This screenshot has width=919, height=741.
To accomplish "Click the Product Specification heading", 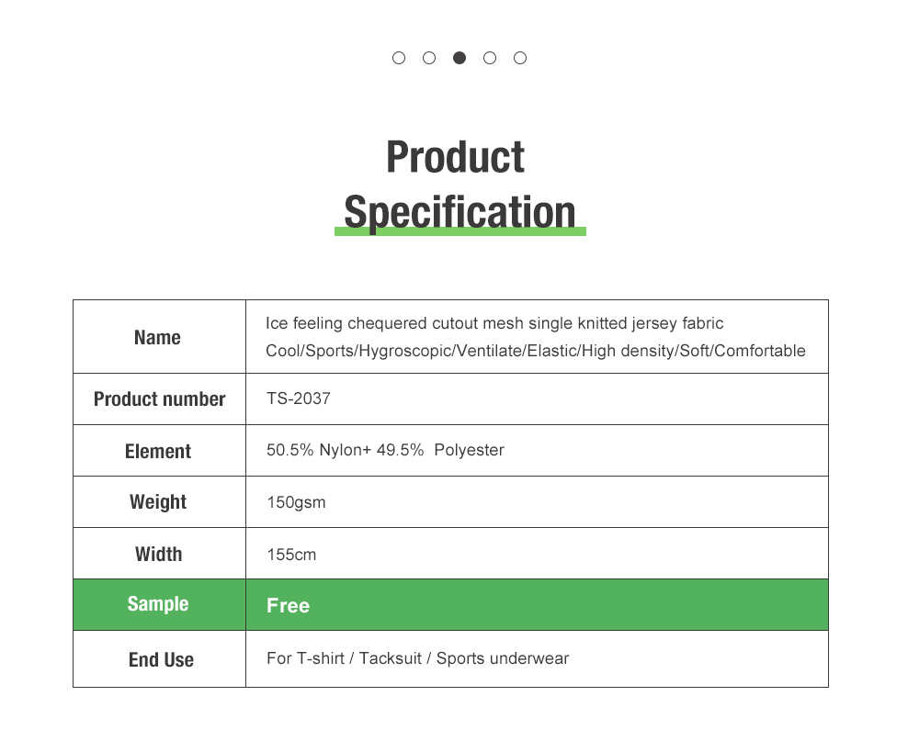I will (459, 185).
